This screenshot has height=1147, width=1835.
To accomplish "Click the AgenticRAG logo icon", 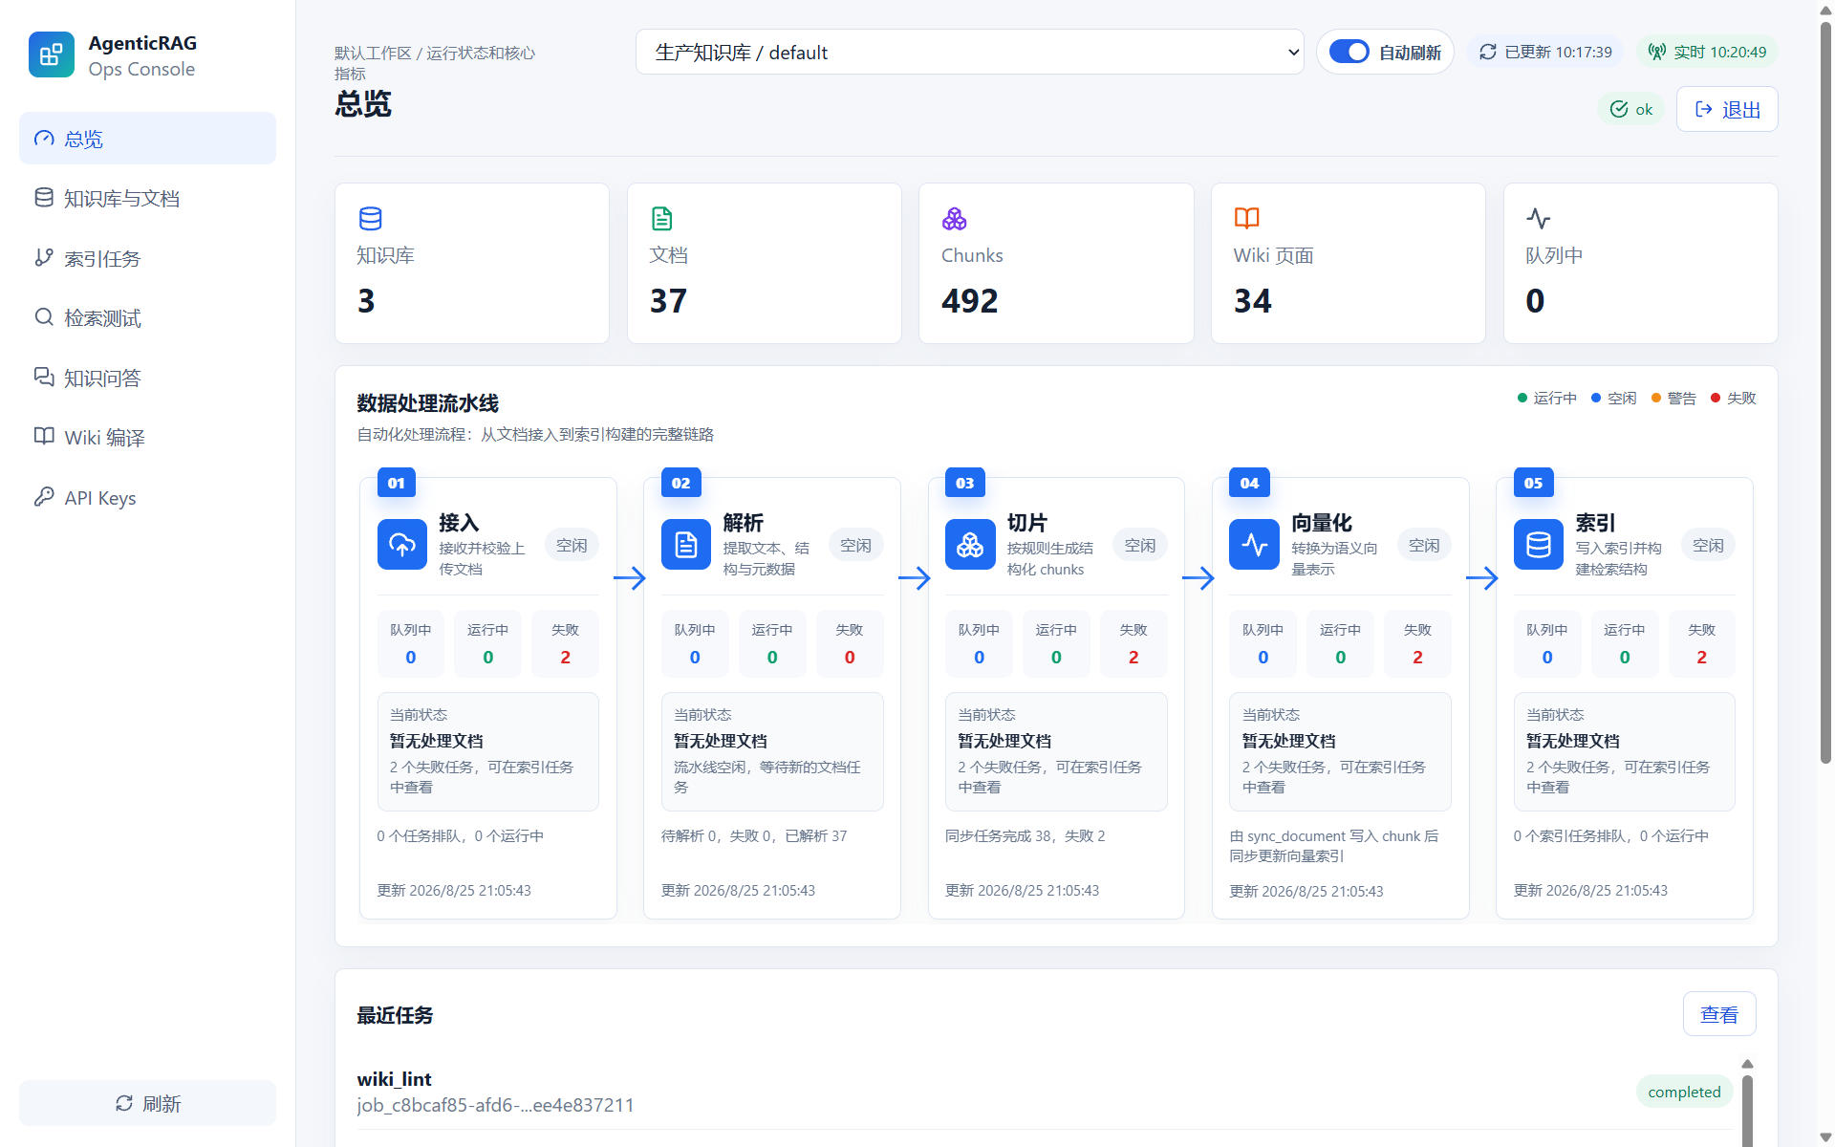I will pos(52,54).
